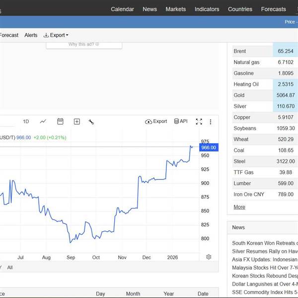Click the More commodities link
The image size is (298, 298).
click(239, 207)
